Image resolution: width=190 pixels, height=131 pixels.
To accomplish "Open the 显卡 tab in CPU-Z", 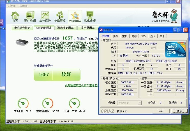I will coord(153,36).
